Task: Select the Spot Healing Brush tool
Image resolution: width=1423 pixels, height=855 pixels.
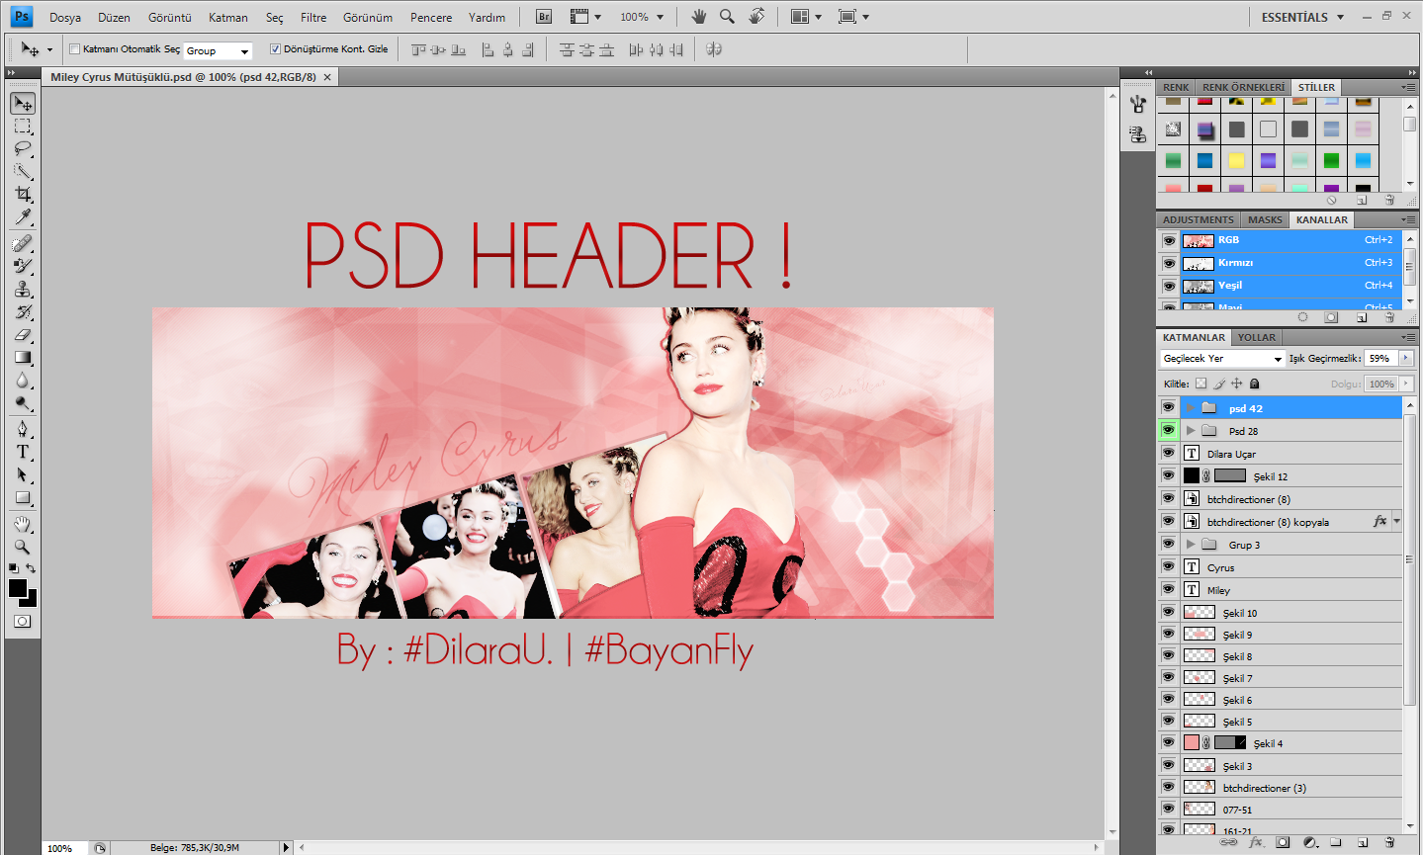Action: 23,244
